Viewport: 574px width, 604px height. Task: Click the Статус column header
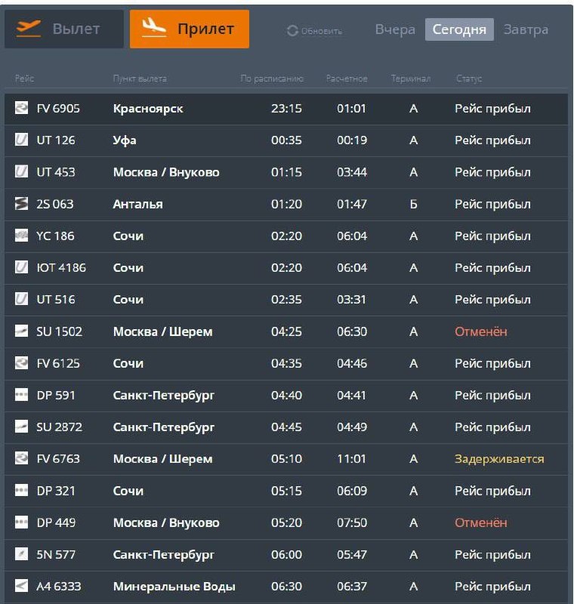coord(469,79)
